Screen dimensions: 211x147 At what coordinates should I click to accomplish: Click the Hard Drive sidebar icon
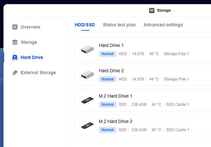(15, 57)
